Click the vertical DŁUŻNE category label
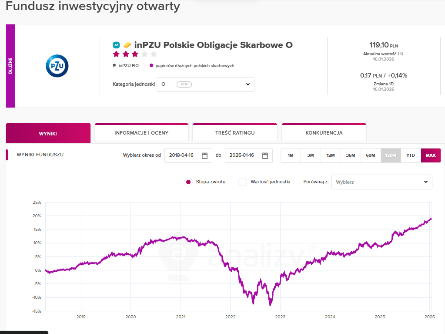Image resolution: width=445 pixels, height=334 pixels. [10, 66]
